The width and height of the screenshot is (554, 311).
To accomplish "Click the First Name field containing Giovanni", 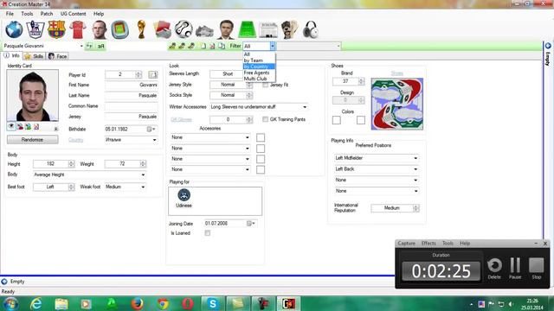I will pos(132,85).
